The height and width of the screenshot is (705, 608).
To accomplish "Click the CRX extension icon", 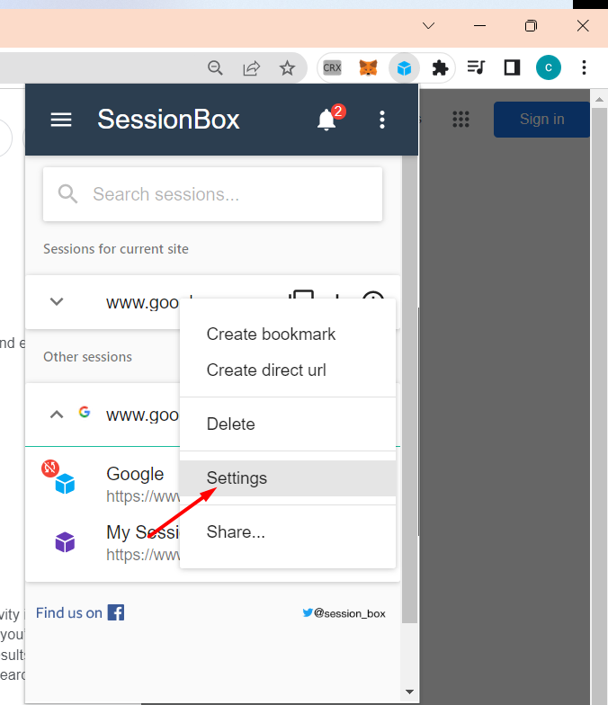I will pos(332,68).
